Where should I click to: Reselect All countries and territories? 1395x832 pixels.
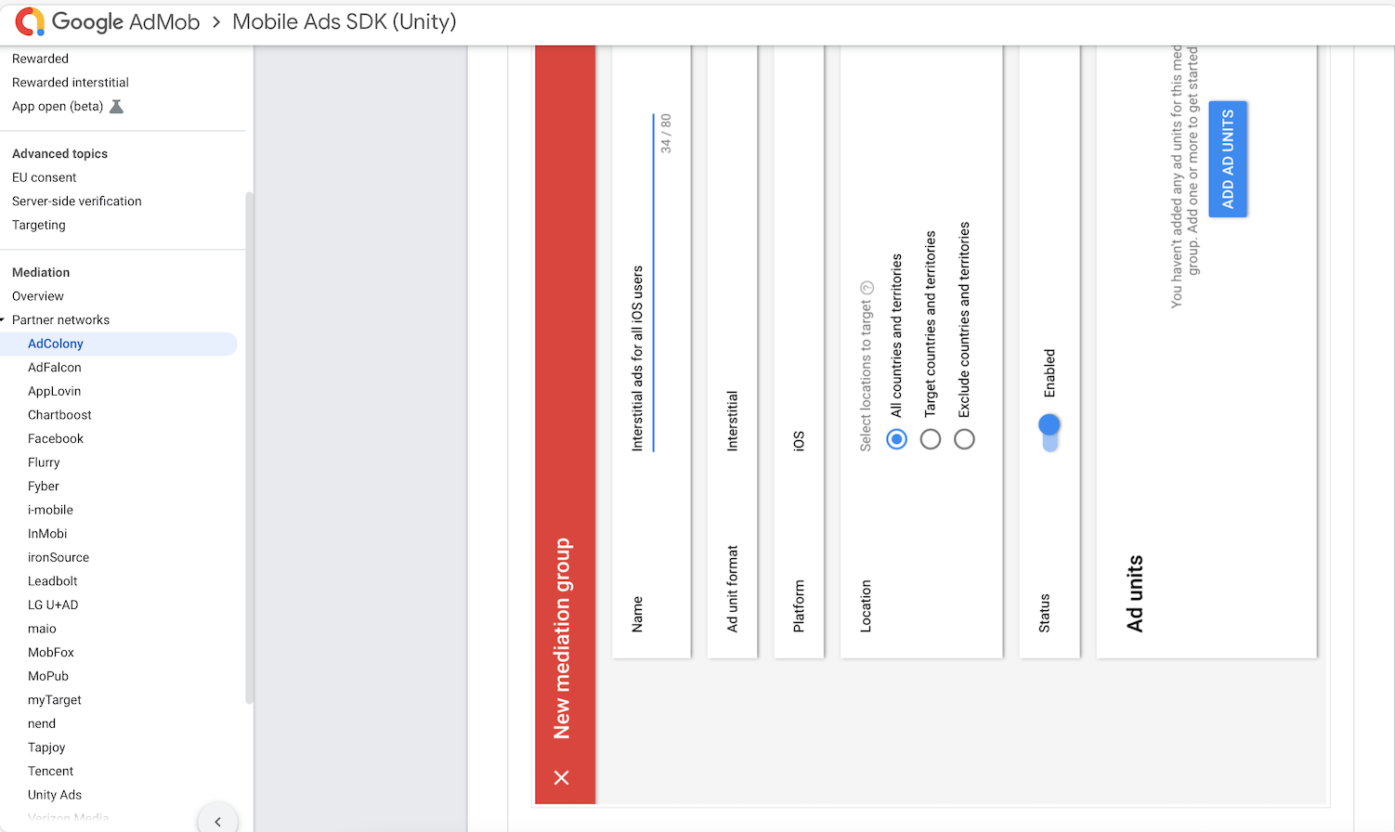point(896,438)
